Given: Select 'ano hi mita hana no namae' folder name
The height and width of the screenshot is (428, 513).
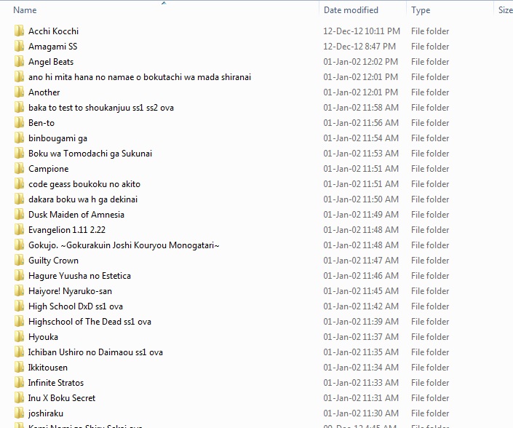Looking at the screenshot, I should point(140,77).
